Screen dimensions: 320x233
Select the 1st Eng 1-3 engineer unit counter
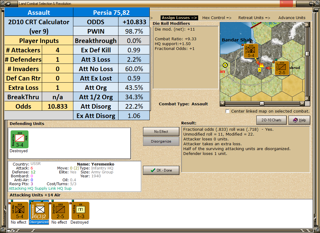80,211
